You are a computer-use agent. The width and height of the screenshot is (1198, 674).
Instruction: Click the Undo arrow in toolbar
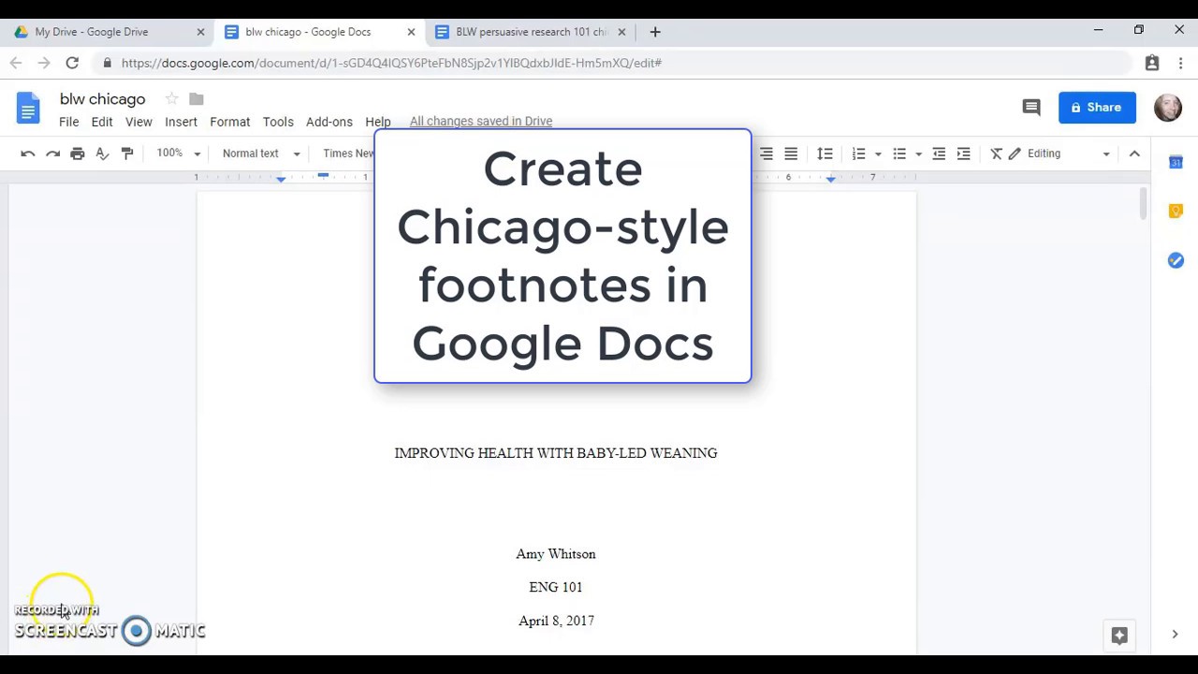[x=28, y=154]
